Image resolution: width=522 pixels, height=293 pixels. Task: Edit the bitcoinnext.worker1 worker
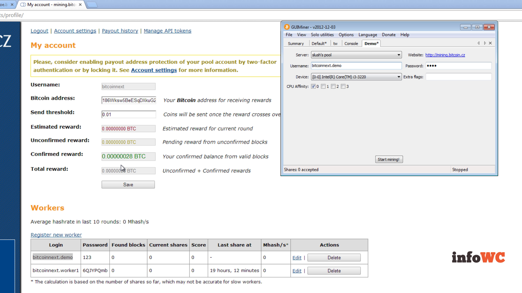(x=297, y=271)
